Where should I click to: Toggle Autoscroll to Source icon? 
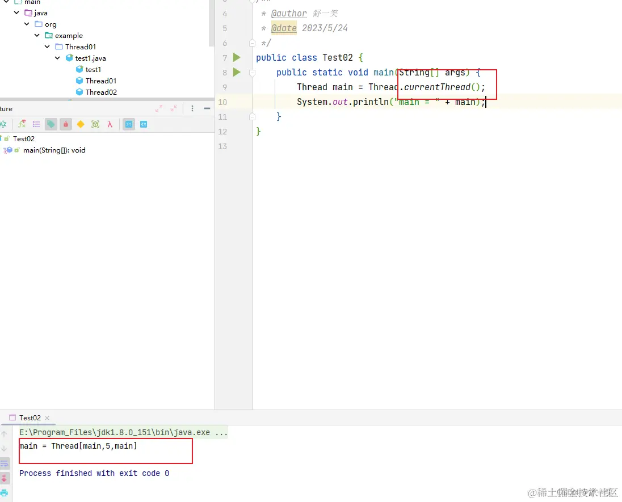[129, 125]
